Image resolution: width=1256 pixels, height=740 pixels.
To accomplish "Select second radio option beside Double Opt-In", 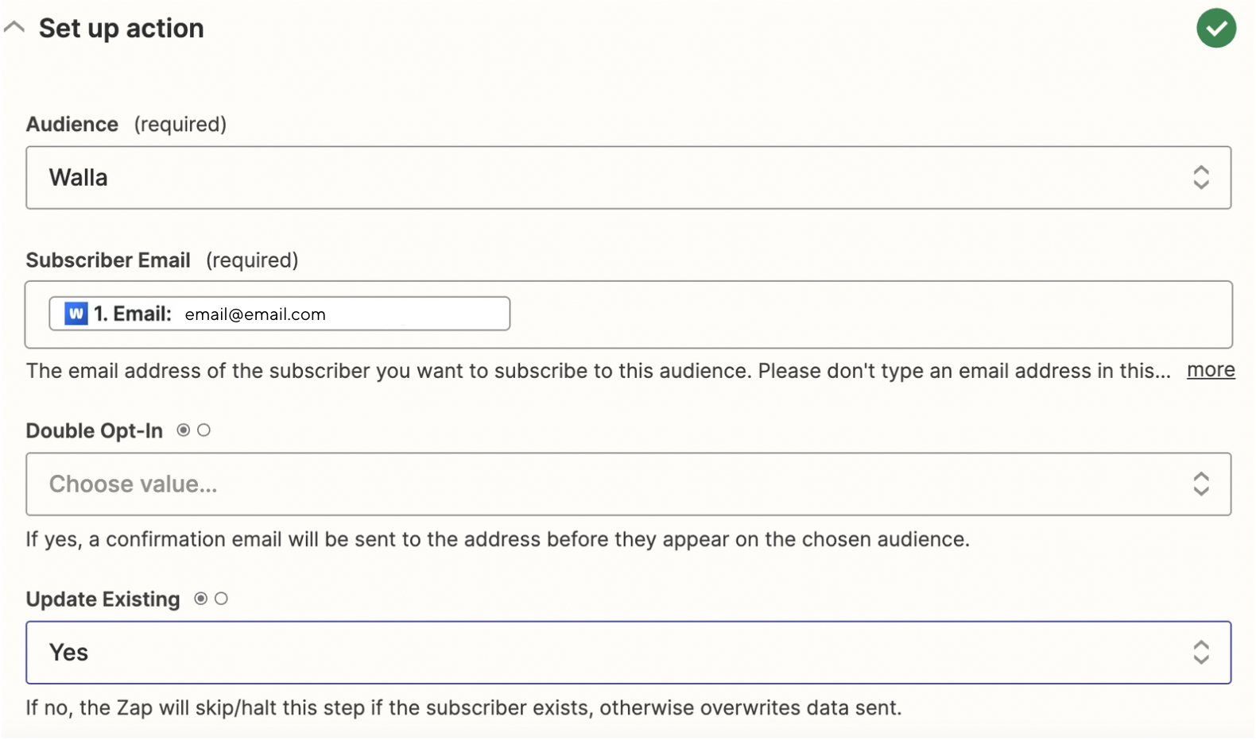I will pyautogui.click(x=204, y=430).
